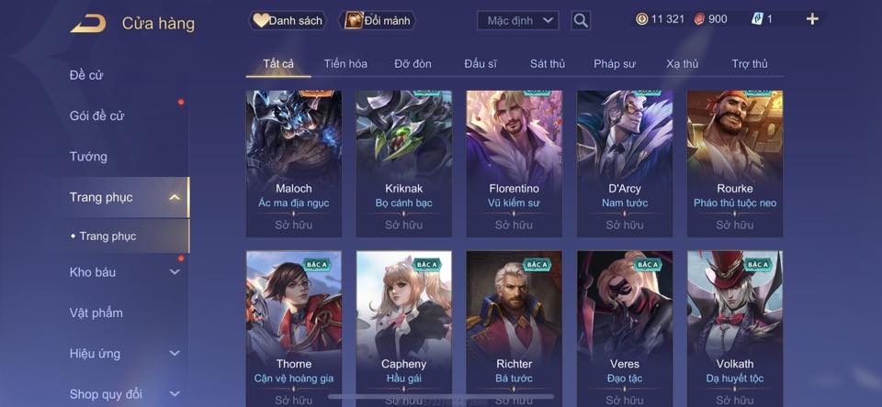This screenshot has width=882, height=407.
Task: Select the Florentino Vũ kiếm sư skin card
Action: [x=514, y=163]
